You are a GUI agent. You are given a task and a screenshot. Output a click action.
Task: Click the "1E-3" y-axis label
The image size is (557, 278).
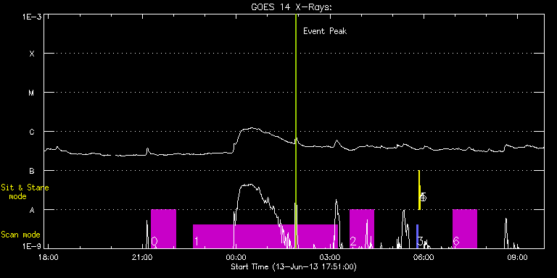[33, 17]
